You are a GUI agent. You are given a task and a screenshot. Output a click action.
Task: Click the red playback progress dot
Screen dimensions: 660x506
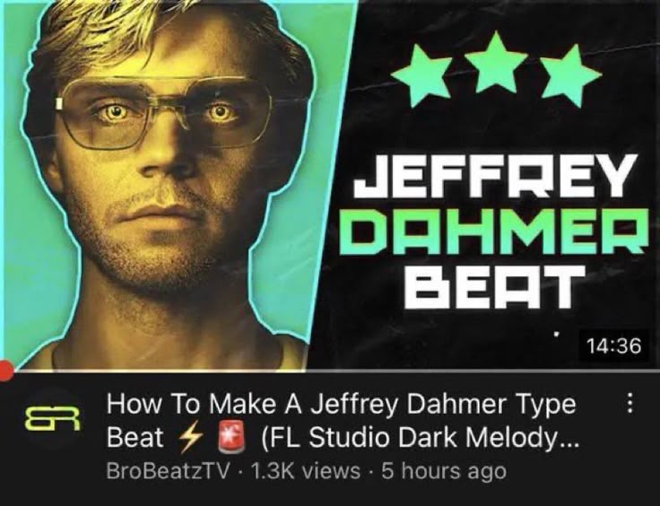pyautogui.click(x=6, y=371)
